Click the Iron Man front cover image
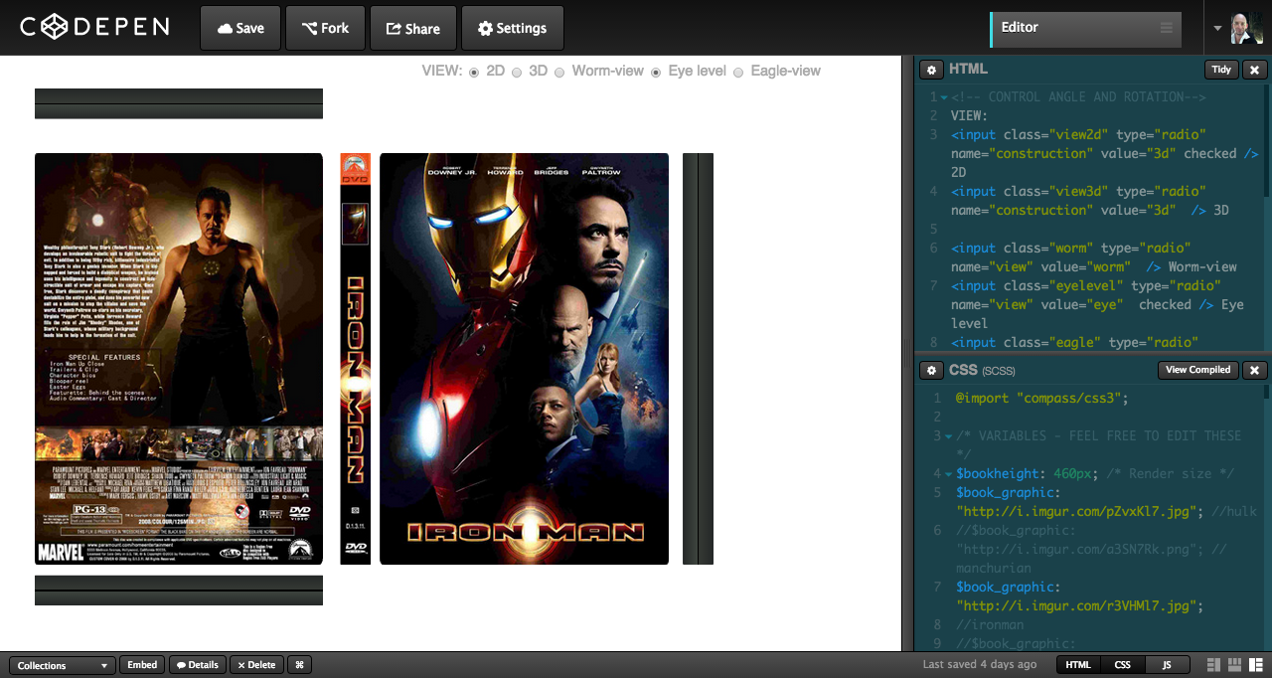Viewport: 1272px width, 678px height. (x=524, y=359)
